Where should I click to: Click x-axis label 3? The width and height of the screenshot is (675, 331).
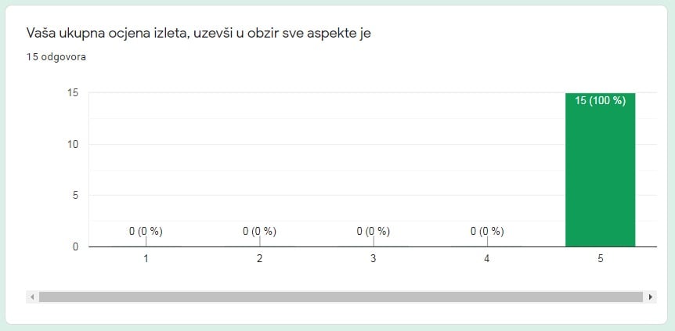(x=373, y=259)
